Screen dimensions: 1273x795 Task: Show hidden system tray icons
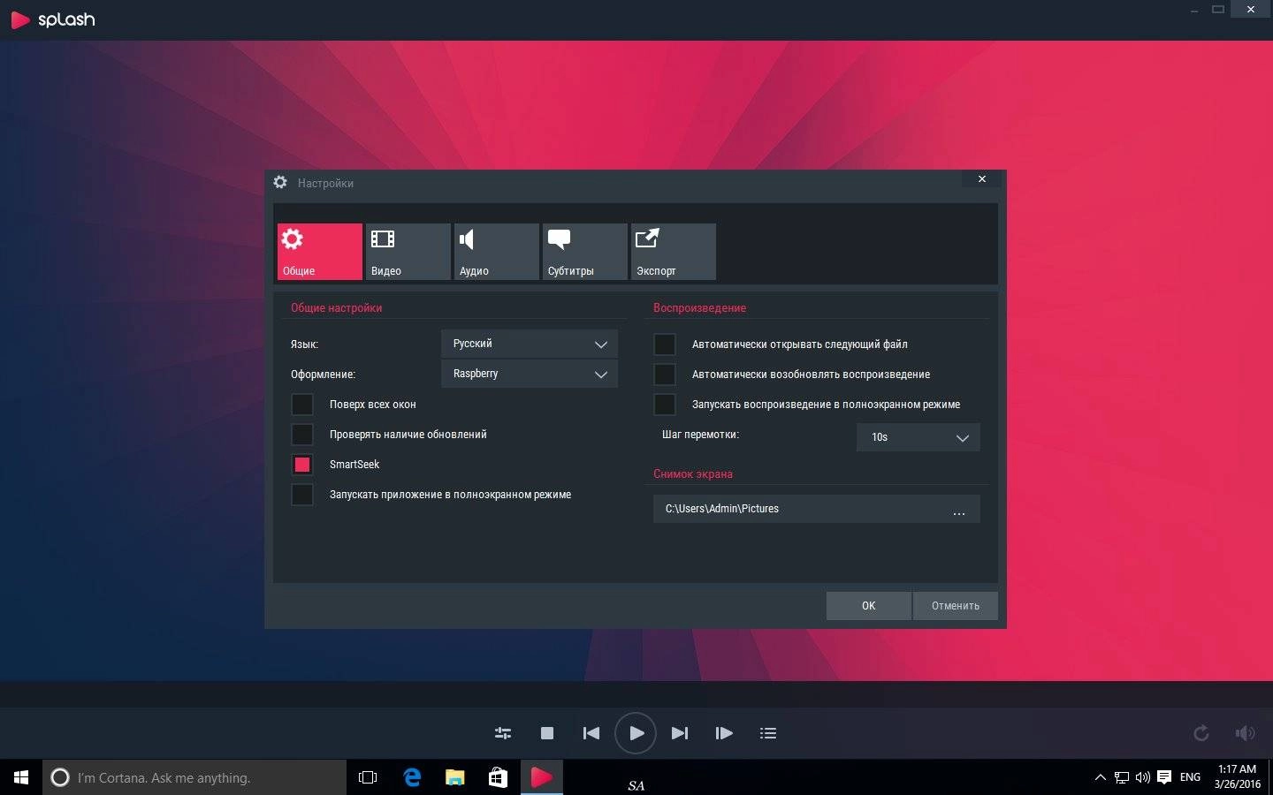(x=1100, y=777)
